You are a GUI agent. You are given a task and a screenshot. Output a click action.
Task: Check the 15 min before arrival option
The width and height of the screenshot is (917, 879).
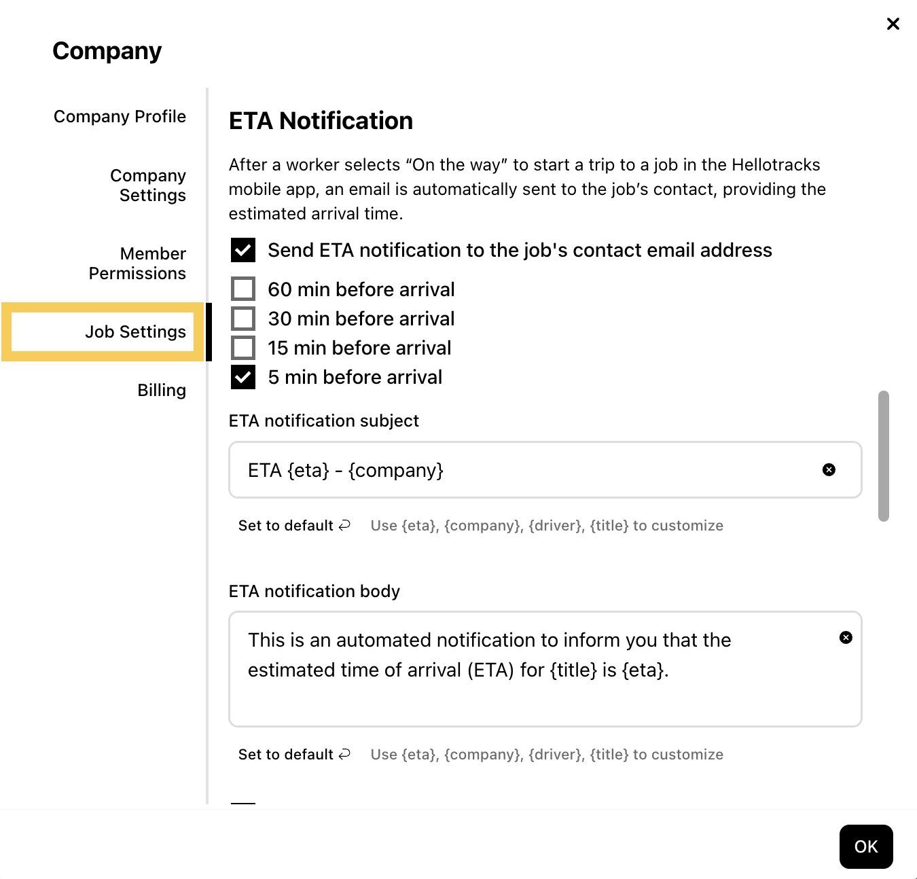[243, 348]
